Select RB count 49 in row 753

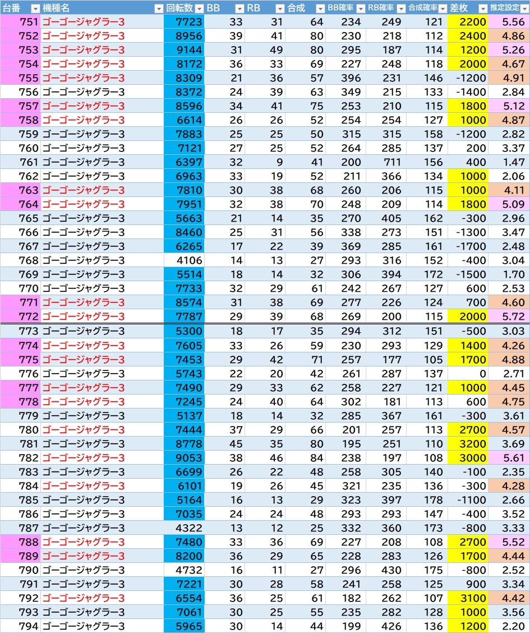pyautogui.click(x=265, y=50)
